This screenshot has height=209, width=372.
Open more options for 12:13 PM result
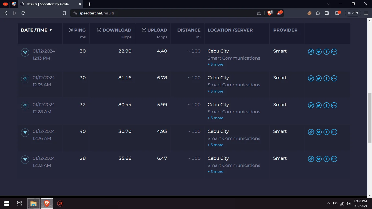coord(334,52)
